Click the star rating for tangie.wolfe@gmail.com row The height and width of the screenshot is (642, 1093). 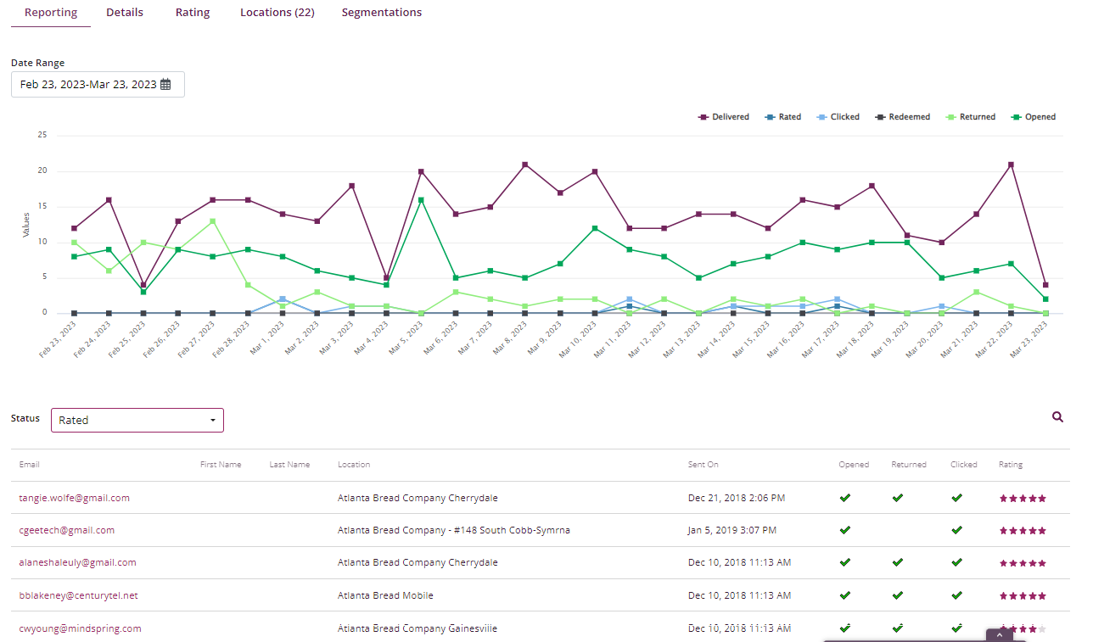pyautogui.click(x=1023, y=498)
